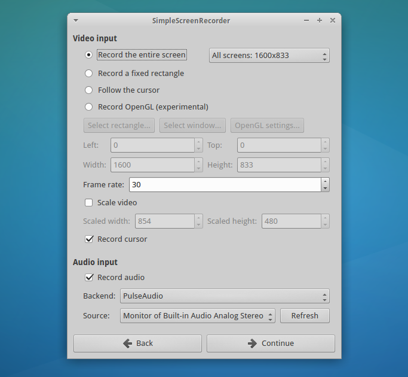Viewport: 408px width, 377px height.
Task: Go Back to the previous page
Action: (x=137, y=343)
